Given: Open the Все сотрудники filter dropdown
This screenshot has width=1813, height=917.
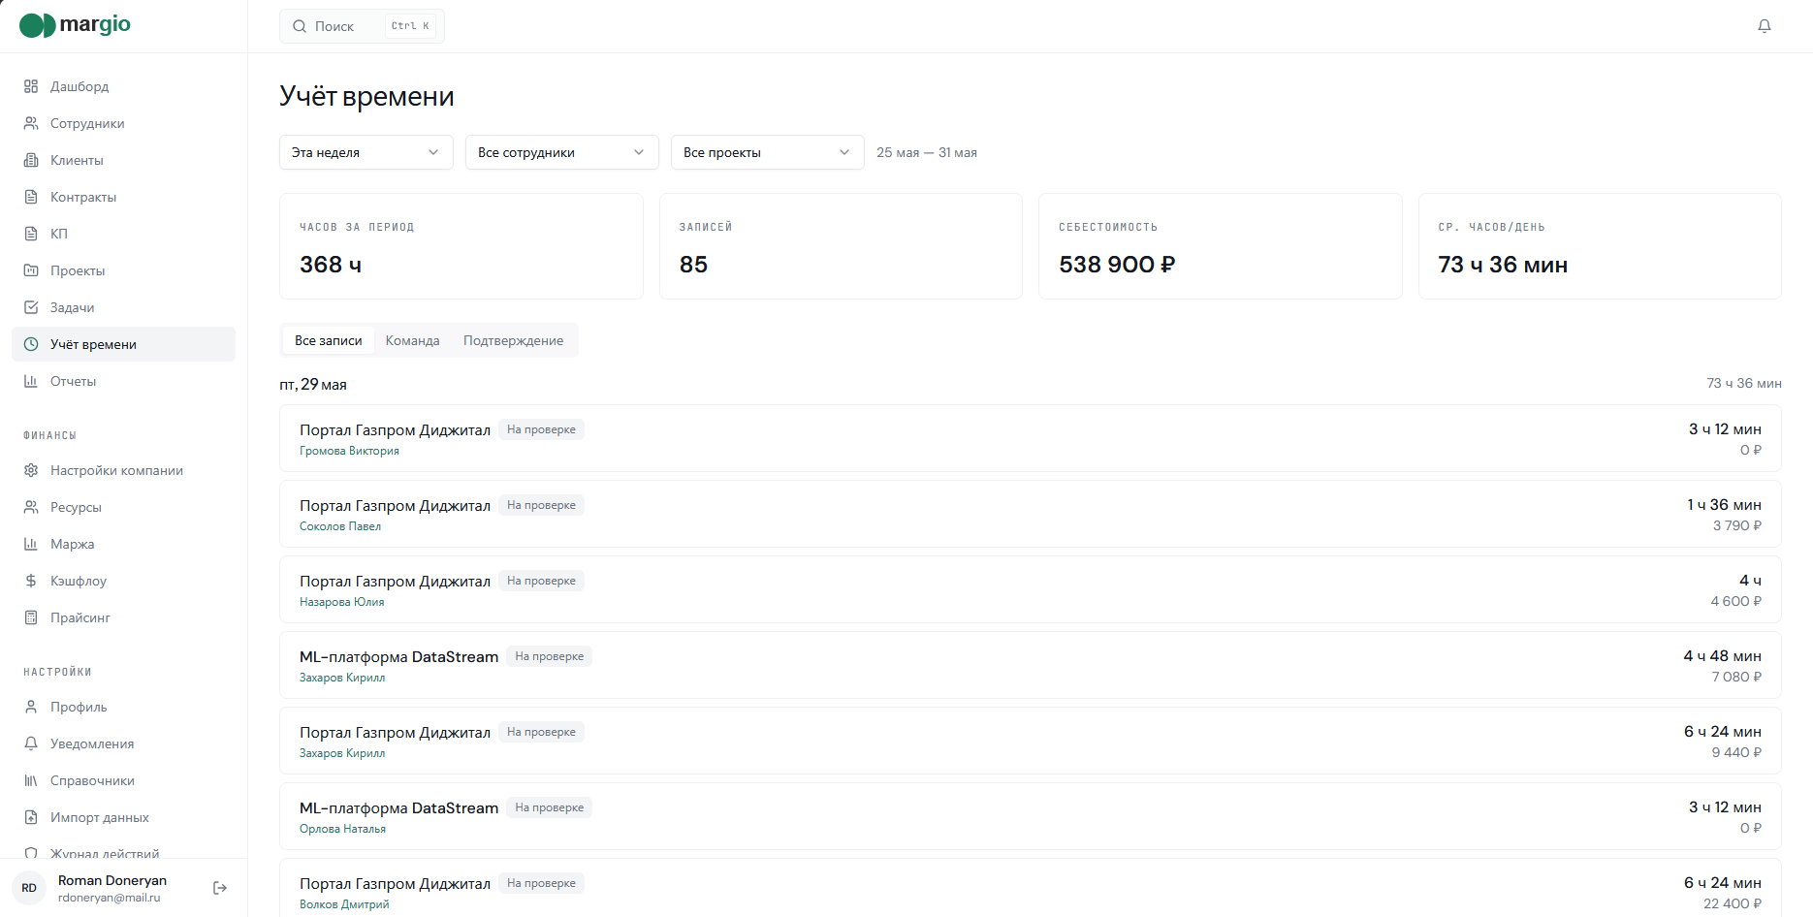Looking at the screenshot, I should [562, 152].
